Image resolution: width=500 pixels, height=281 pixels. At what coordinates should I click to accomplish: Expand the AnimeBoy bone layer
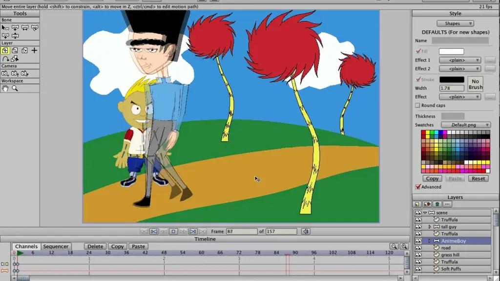(430, 241)
